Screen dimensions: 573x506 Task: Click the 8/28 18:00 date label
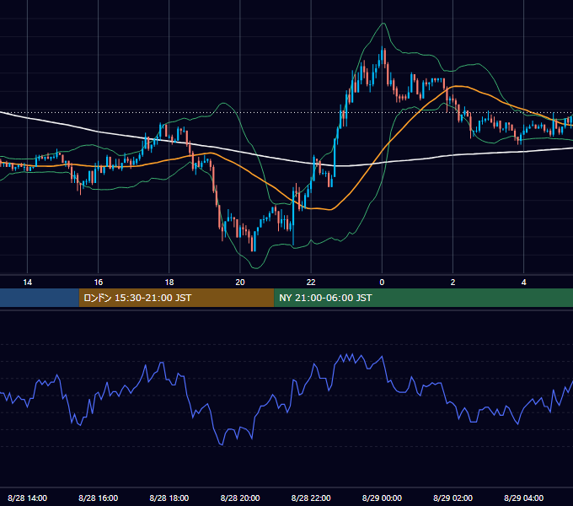coord(169,498)
